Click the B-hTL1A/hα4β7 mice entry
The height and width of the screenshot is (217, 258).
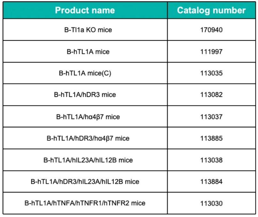click(88, 117)
